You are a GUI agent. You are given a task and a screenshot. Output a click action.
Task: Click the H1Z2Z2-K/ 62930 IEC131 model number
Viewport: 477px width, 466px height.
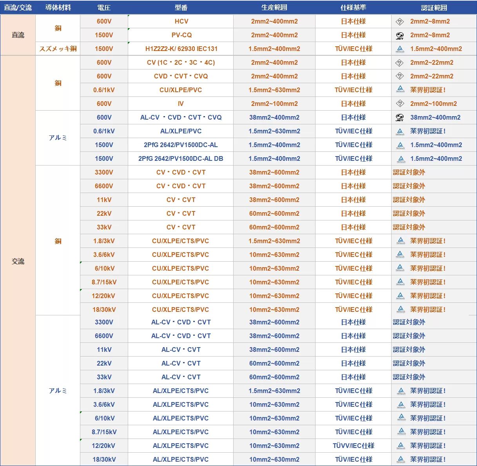[181, 49]
